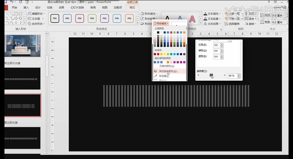Expand the shape styles gallery arrow
This screenshot has height=159, width=293.
(138, 23)
